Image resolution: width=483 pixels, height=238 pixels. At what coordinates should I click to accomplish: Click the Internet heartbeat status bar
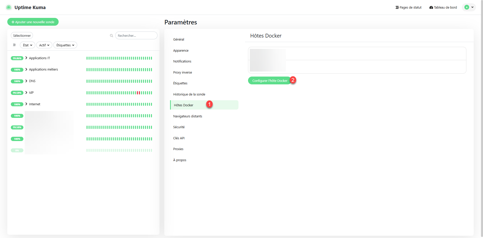point(119,104)
